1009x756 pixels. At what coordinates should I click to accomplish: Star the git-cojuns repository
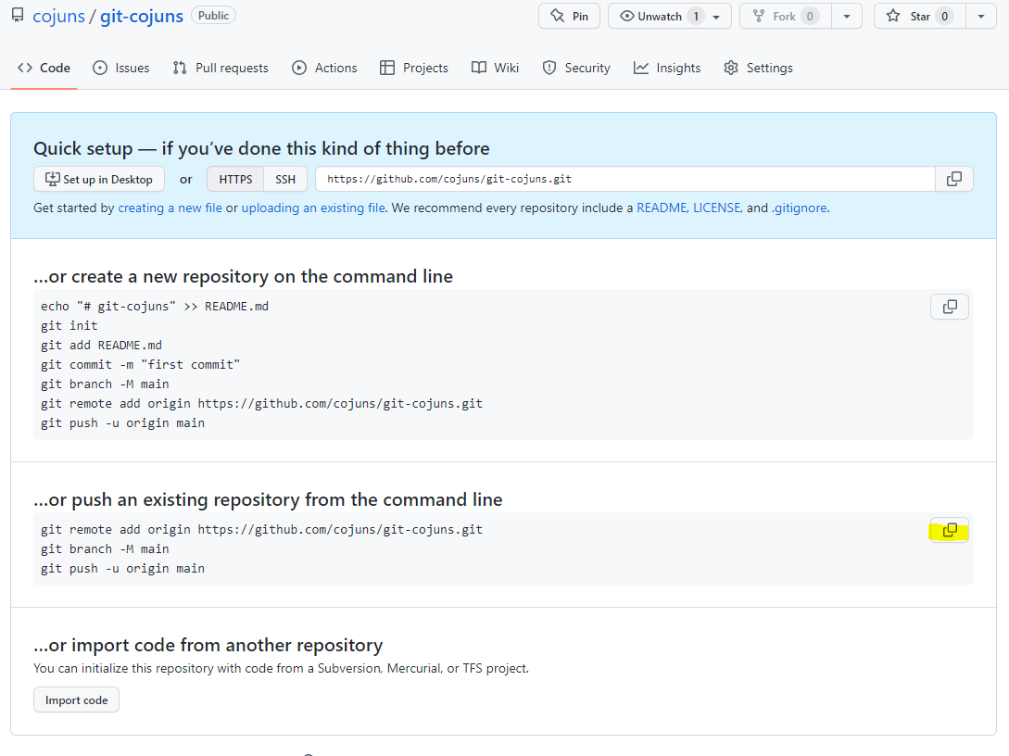click(x=919, y=16)
